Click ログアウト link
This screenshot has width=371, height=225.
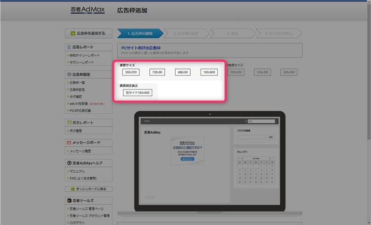(x=77, y=222)
